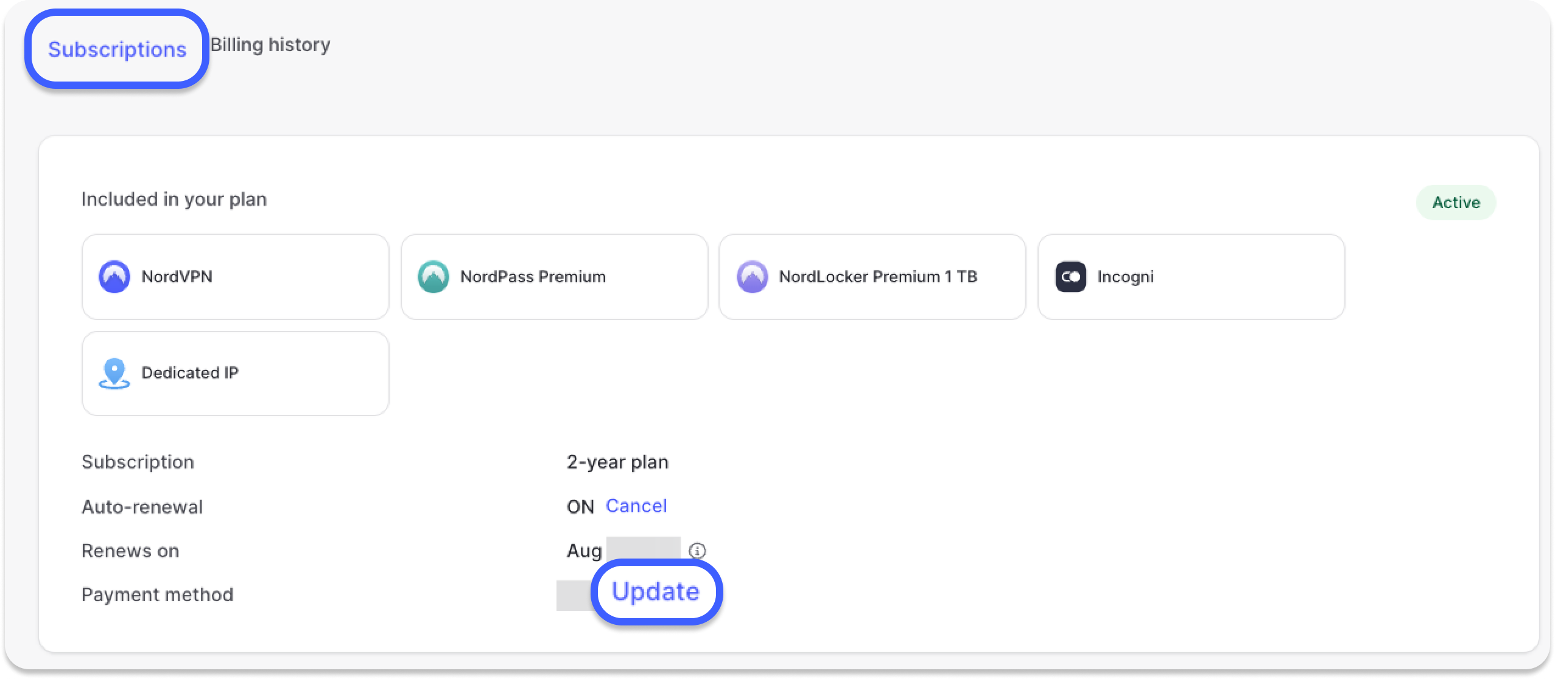Click the Dedicated IP label text

point(190,373)
